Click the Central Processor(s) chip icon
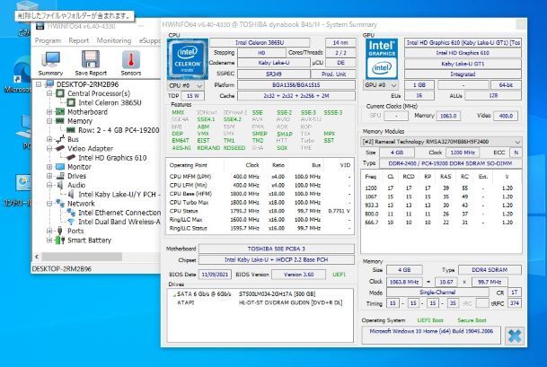Viewport: 547px width, 367px height. pos(60,93)
